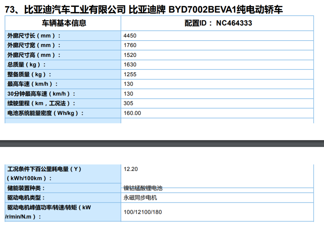Click the motor type '永磁同步电机'
Image resolution: width=324 pixels, height=227 pixels.
tap(140, 198)
